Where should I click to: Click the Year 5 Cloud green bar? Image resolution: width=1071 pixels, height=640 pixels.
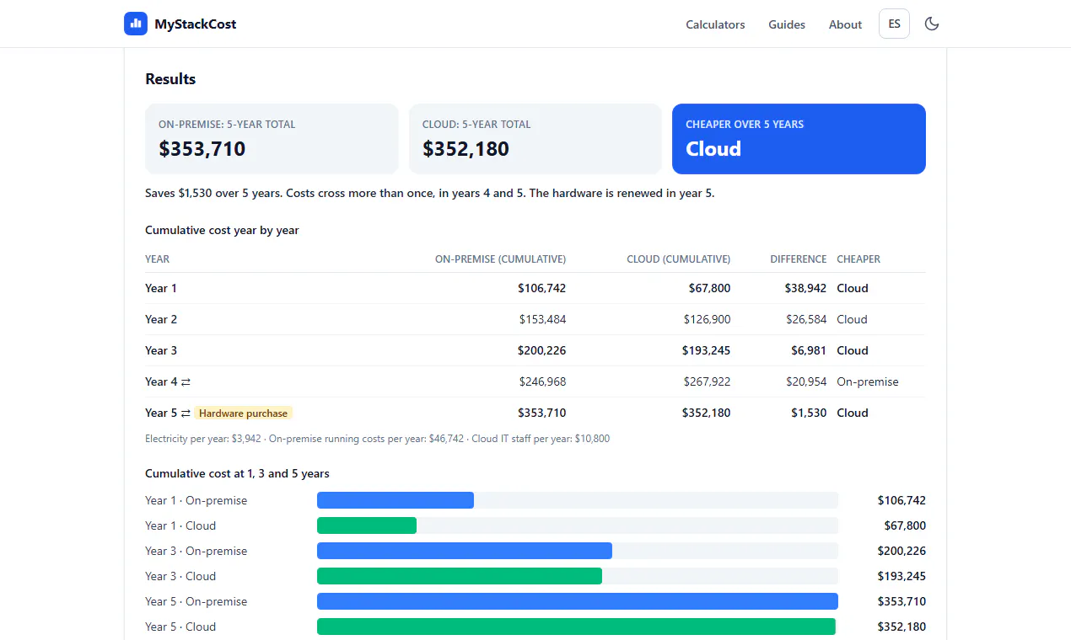(x=576, y=627)
